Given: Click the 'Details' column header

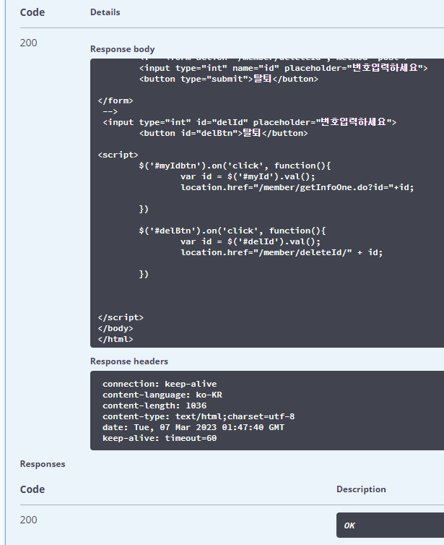Looking at the screenshot, I should pyautogui.click(x=105, y=12).
